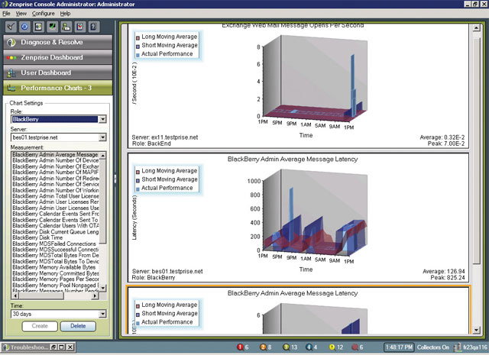Click the yellow alert icon showing 12

(332, 347)
